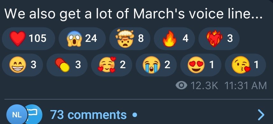
Task: Tap the fire reaction with count 4
Action: pos(174,38)
